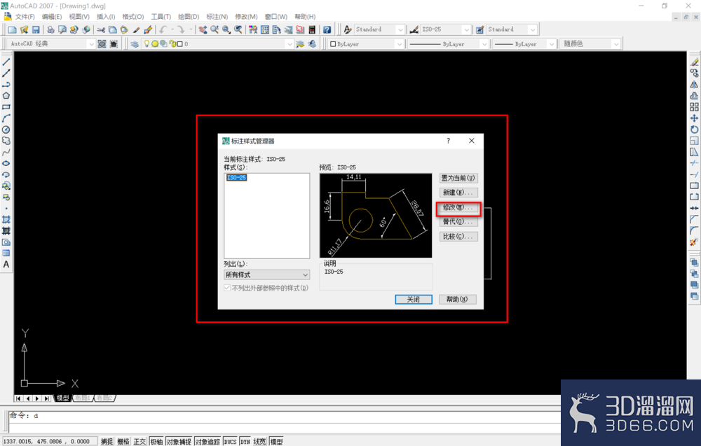The image size is (701, 446).
Task: Toggle 正交 ortho mode in status bar
Action: point(140,442)
